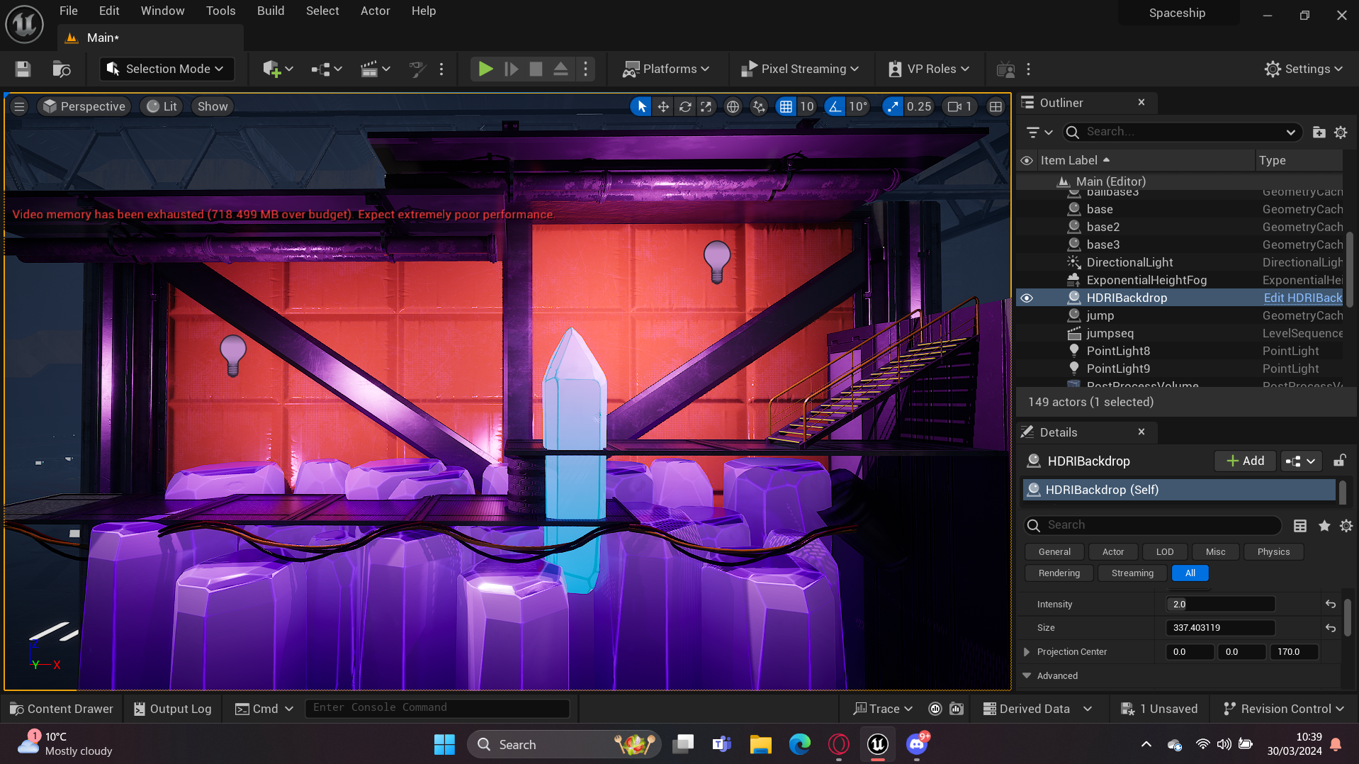Image resolution: width=1359 pixels, height=764 pixels.
Task: Open Pixel Streaming dropdown
Action: 800,69
